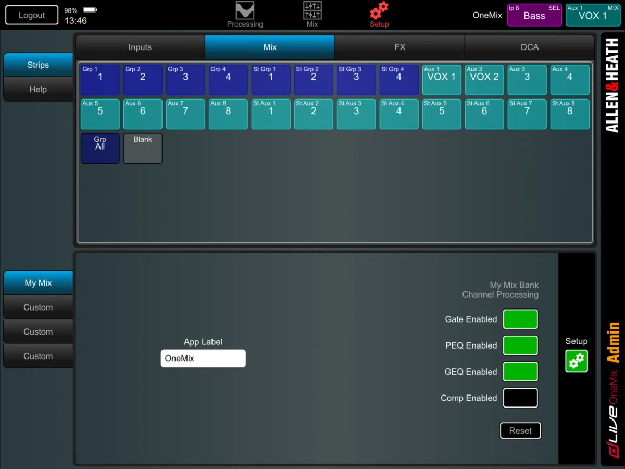Open the red Setup gears icon
This screenshot has width=625, height=469.
point(379,15)
